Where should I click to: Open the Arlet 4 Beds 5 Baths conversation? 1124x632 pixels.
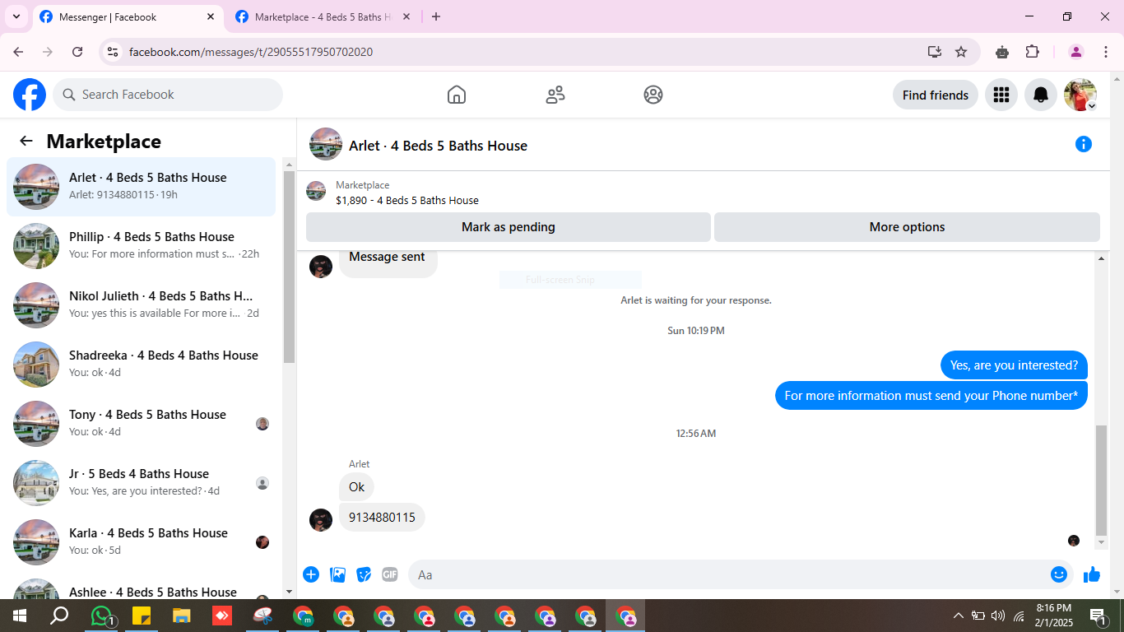tap(141, 187)
